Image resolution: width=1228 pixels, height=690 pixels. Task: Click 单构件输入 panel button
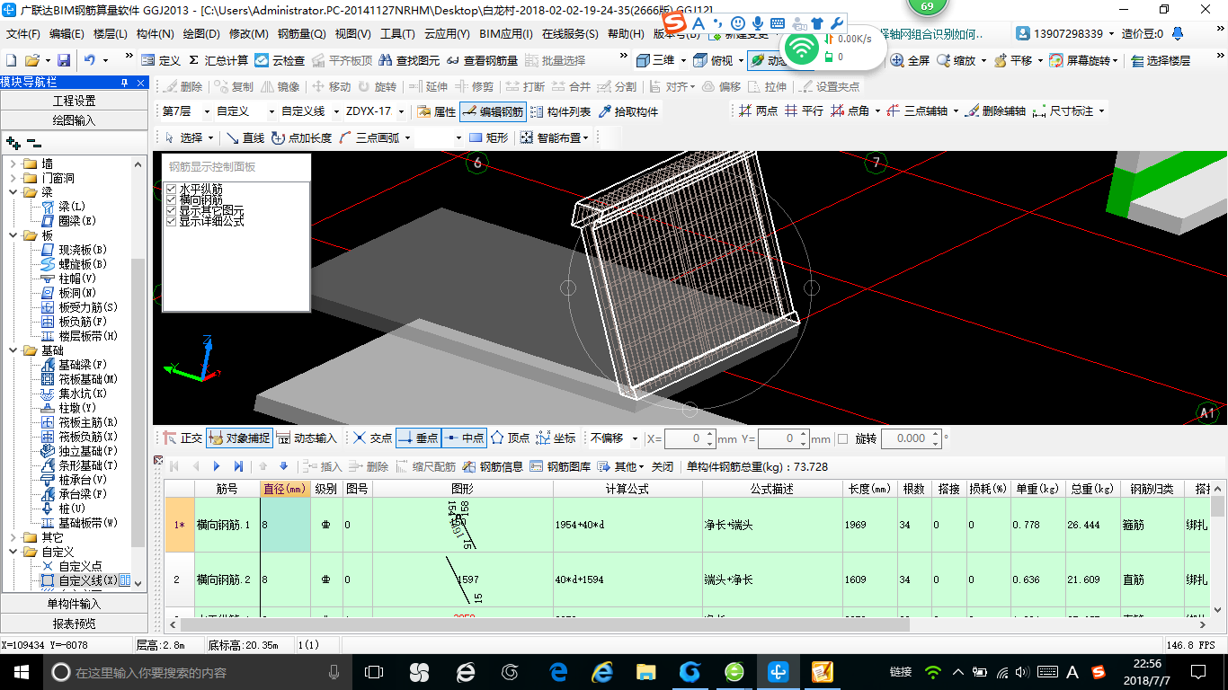tap(74, 604)
